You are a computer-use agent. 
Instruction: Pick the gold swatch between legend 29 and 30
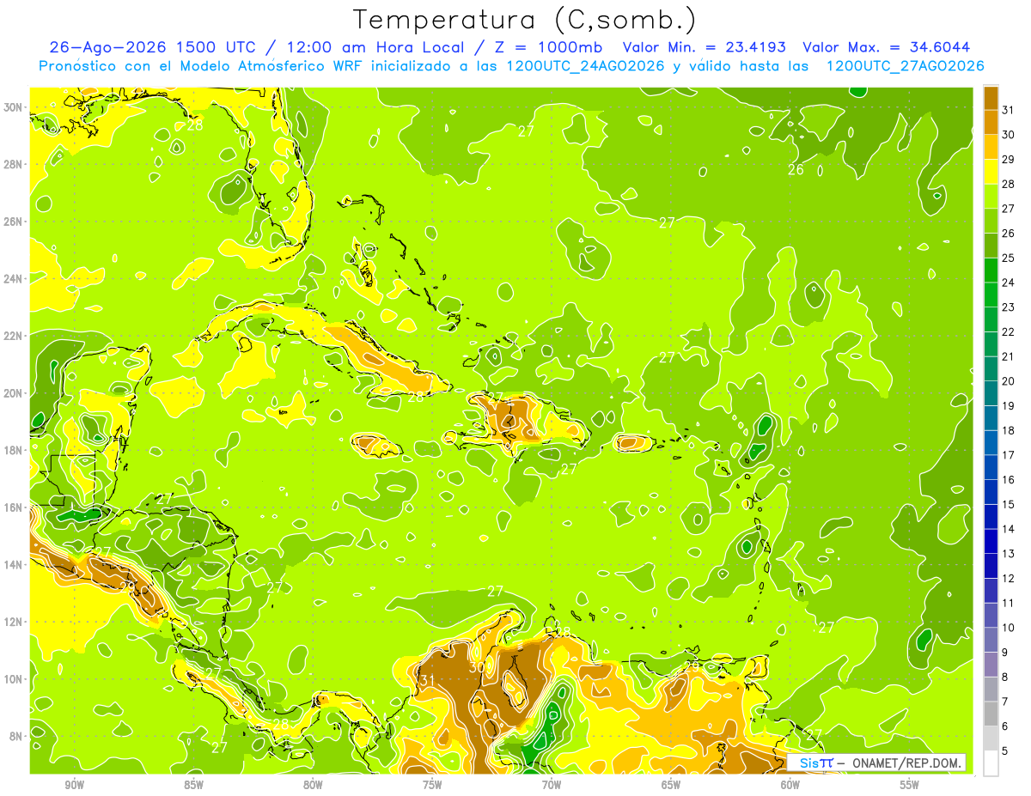point(991,146)
